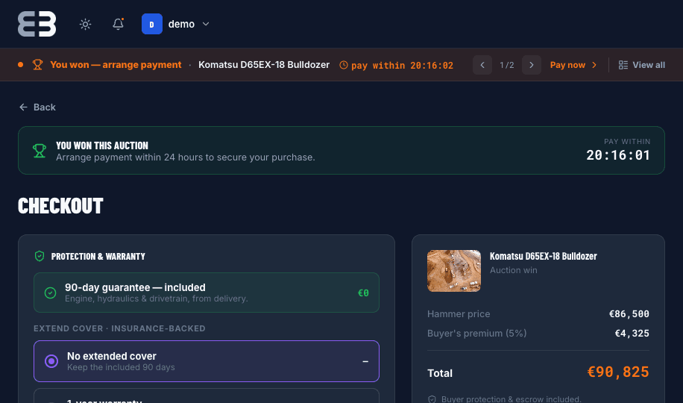Open the notifications bell
Image resolution: width=683 pixels, height=403 pixels.
[118, 24]
